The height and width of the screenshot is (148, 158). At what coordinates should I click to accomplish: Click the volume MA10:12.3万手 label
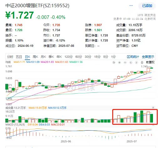tap(57, 108)
